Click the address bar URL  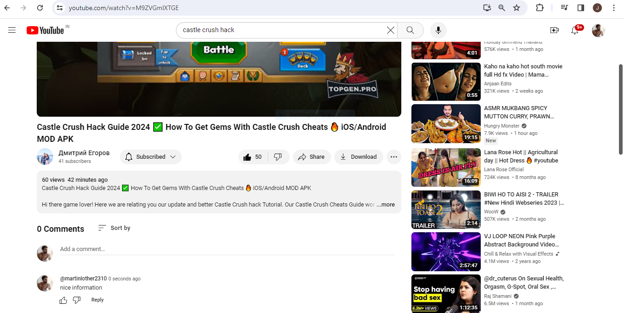tap(124, 8)
